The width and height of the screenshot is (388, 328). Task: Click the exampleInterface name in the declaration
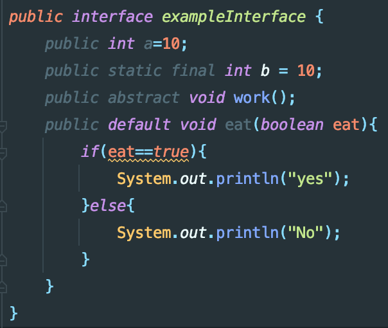234,17
